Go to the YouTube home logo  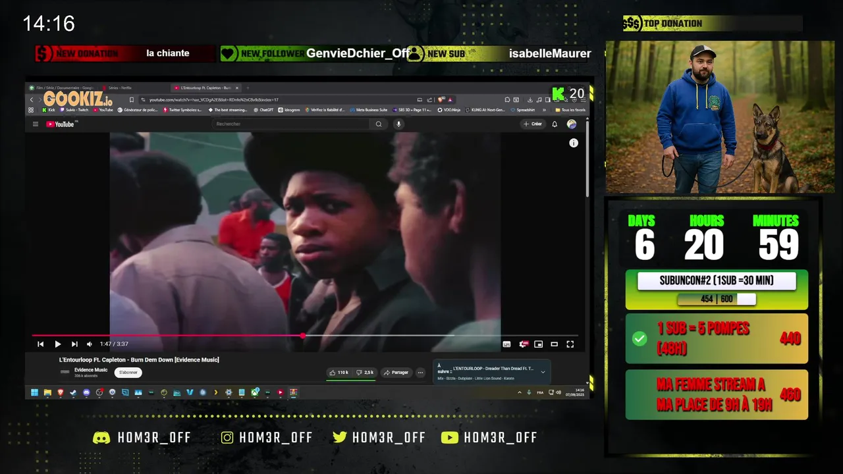tap(61, 124)
